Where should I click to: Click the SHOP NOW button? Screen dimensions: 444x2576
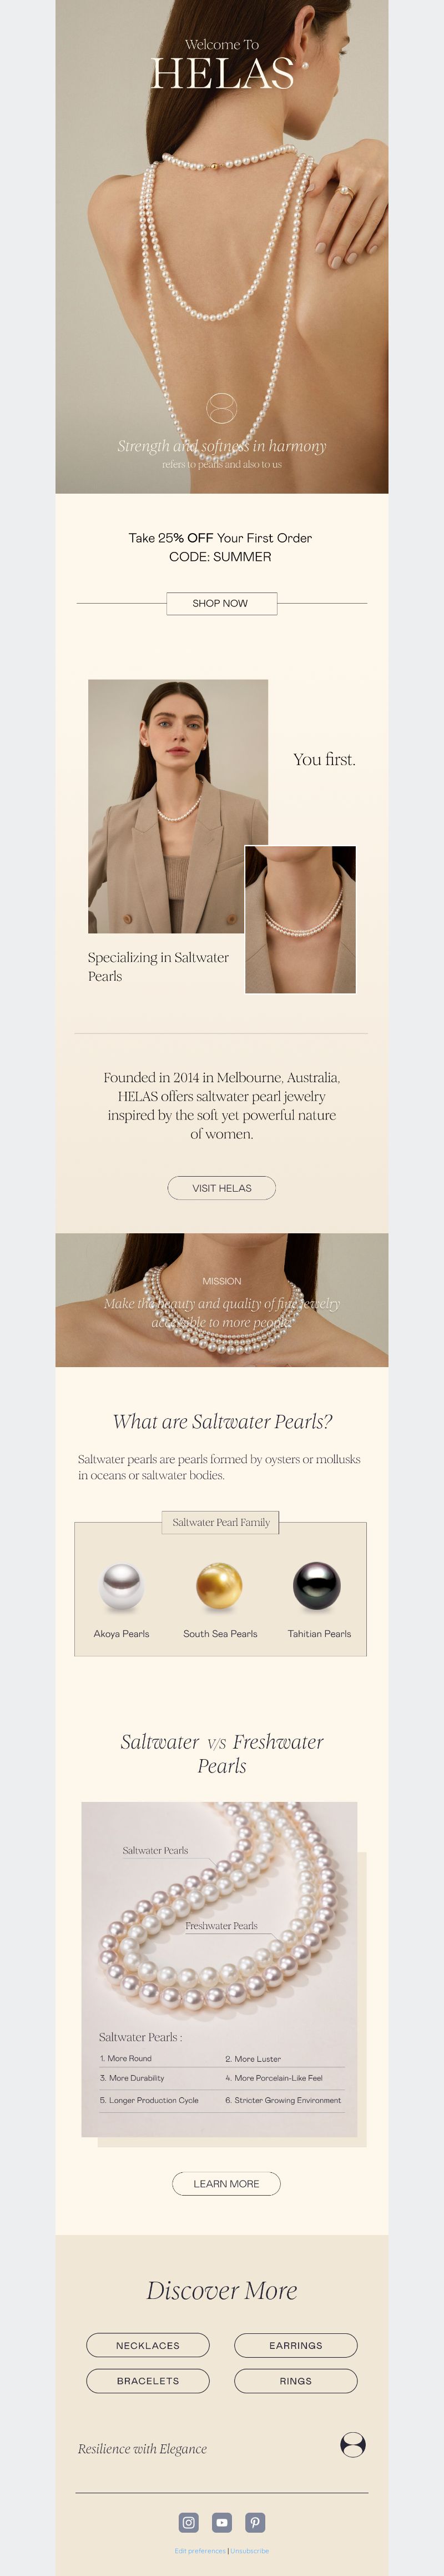[x=221, y=603]
